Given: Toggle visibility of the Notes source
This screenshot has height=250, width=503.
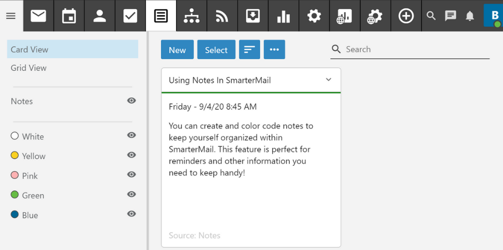Looking at the screenshot, I should [131, 101].
